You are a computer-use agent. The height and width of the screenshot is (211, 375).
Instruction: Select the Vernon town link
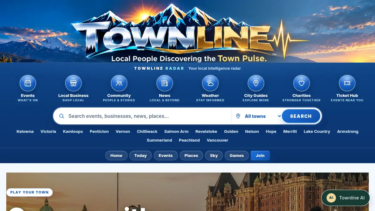(x=123, y=131)
